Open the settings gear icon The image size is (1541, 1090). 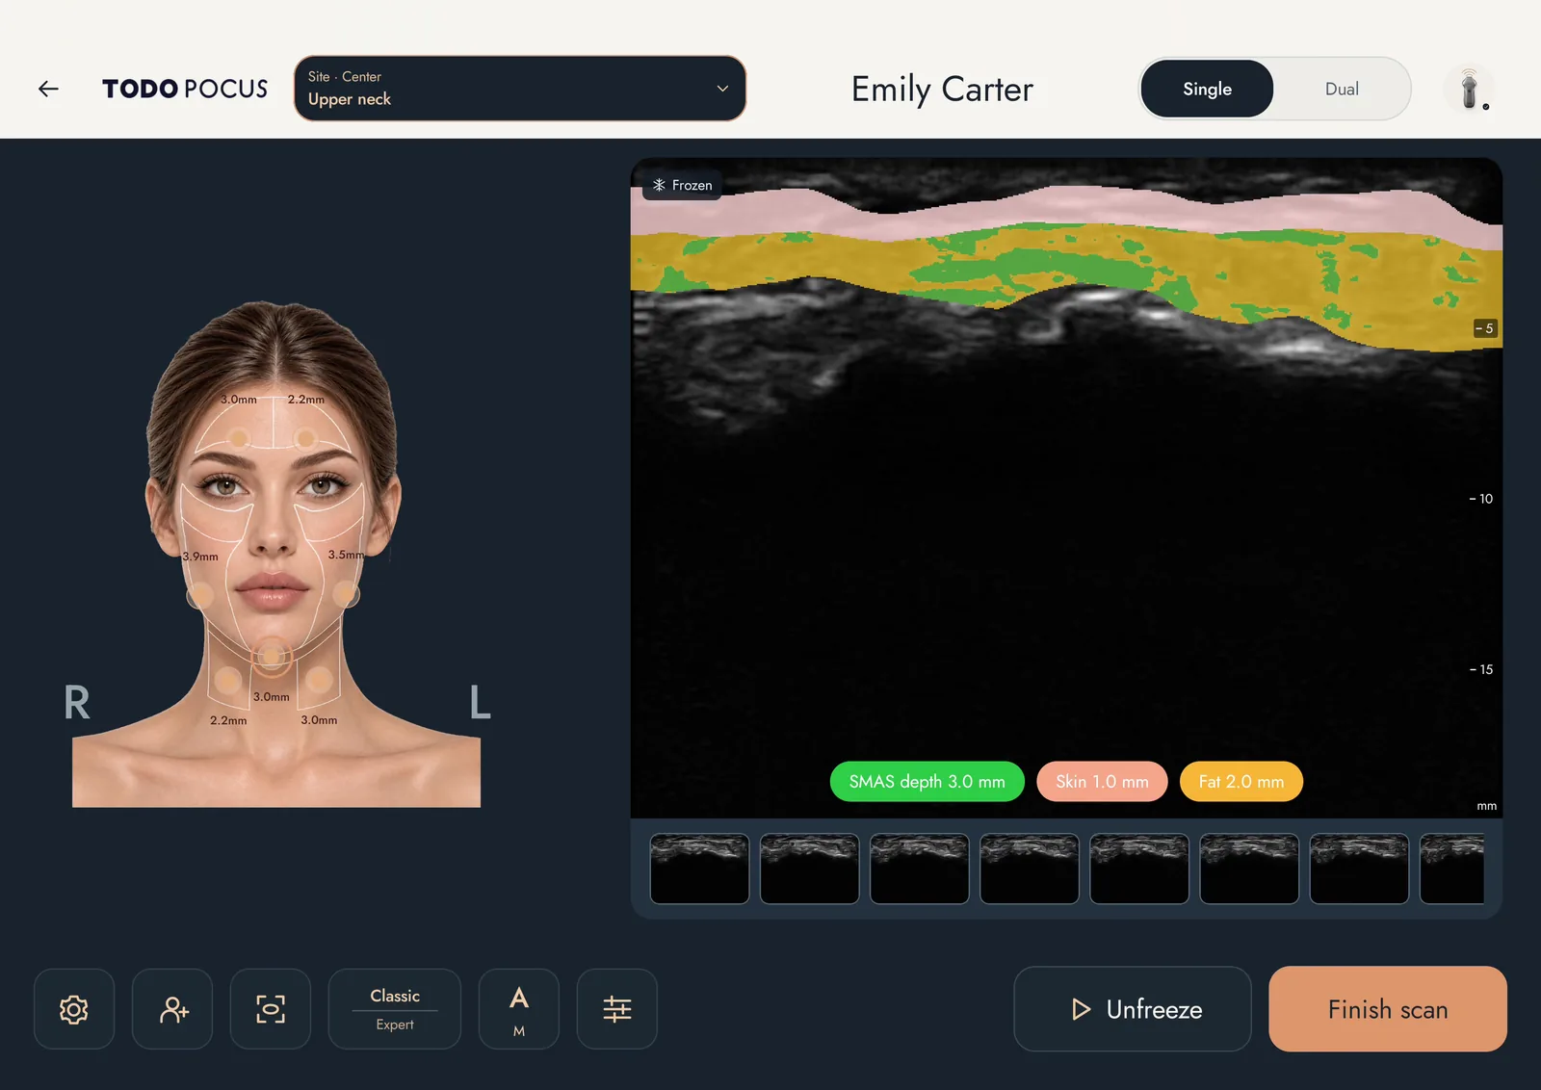[74, 1009]
